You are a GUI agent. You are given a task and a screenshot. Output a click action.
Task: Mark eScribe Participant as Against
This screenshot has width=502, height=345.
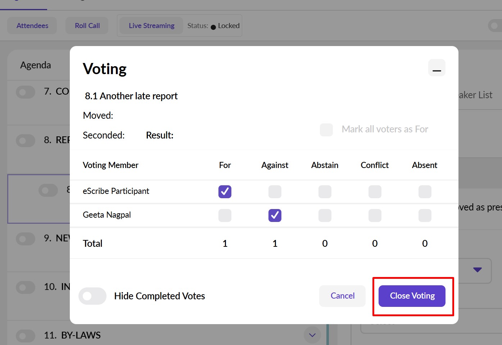click(x=275, y=192)
